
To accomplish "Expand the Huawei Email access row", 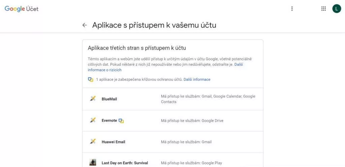I will click(x=173, y=142).
